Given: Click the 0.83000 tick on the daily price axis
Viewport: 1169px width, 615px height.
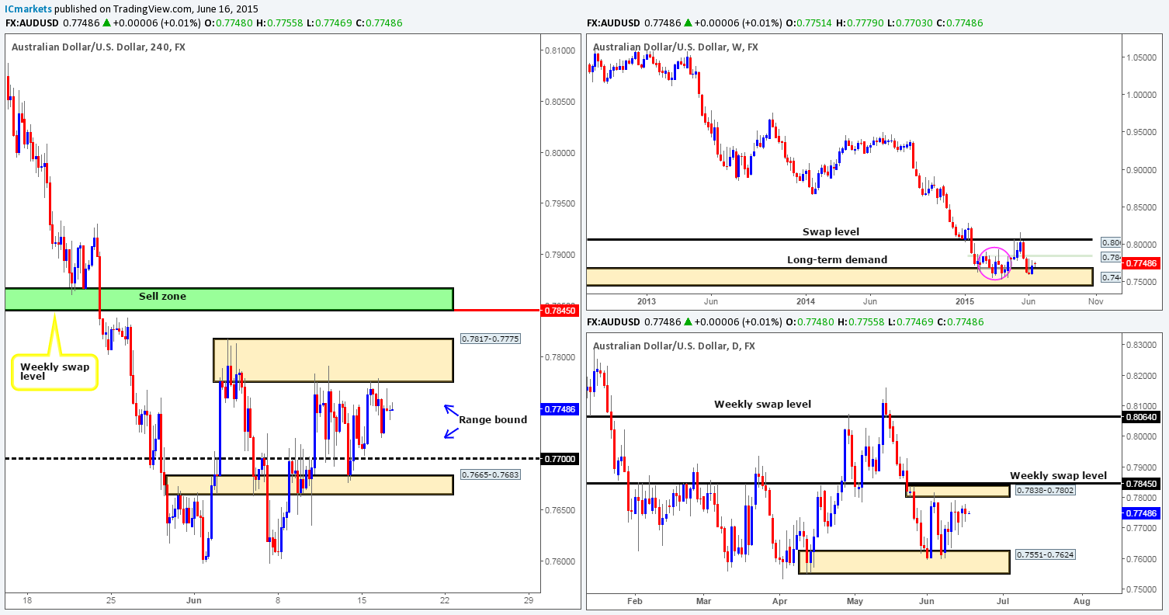Looking at the screenshot, I should click(x=1140, y=345).
